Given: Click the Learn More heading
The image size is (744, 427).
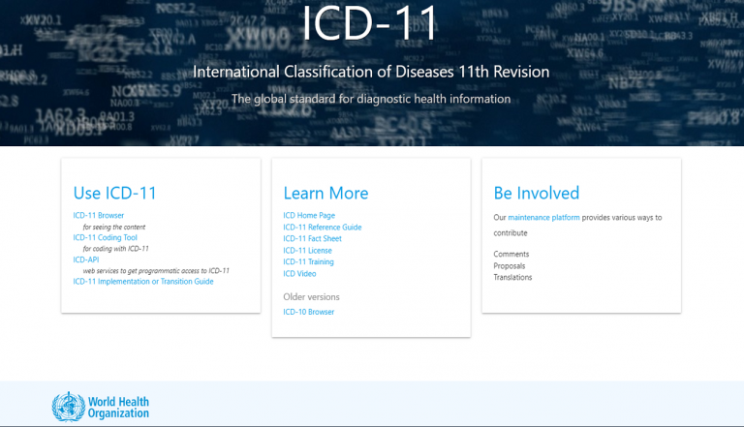Looking at the screenshot, I should pos(325,193).
